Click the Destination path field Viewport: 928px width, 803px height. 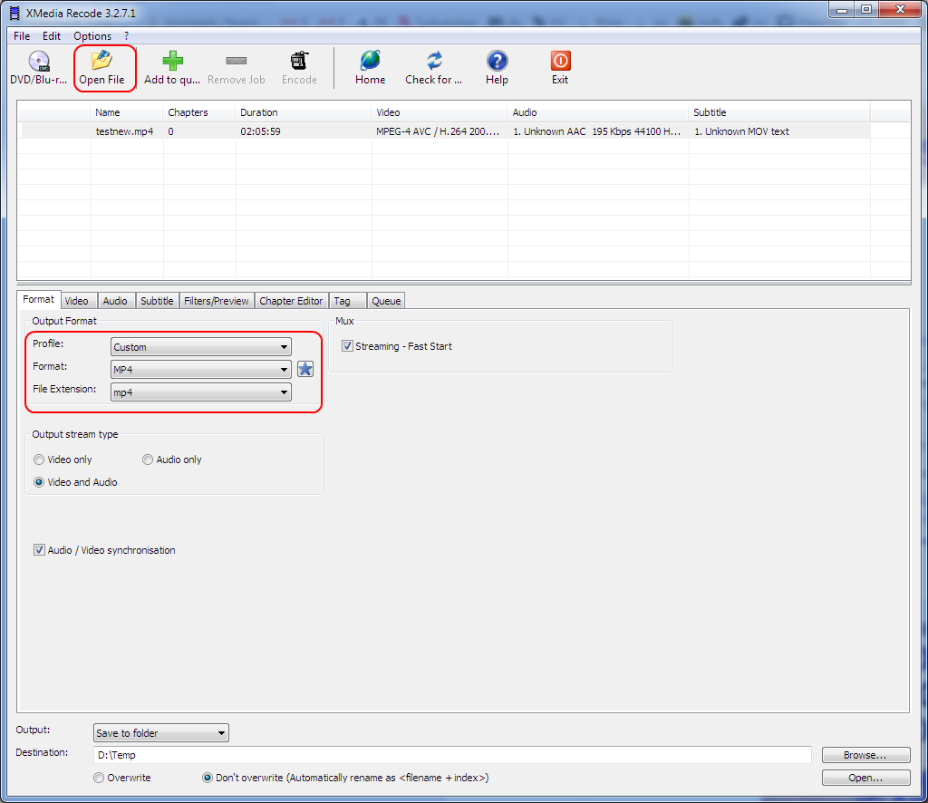[x=452, y=755]
